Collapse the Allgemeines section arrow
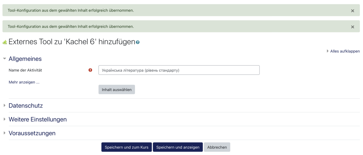The height and width of the screenshot is (155, 363). [4, 59]
